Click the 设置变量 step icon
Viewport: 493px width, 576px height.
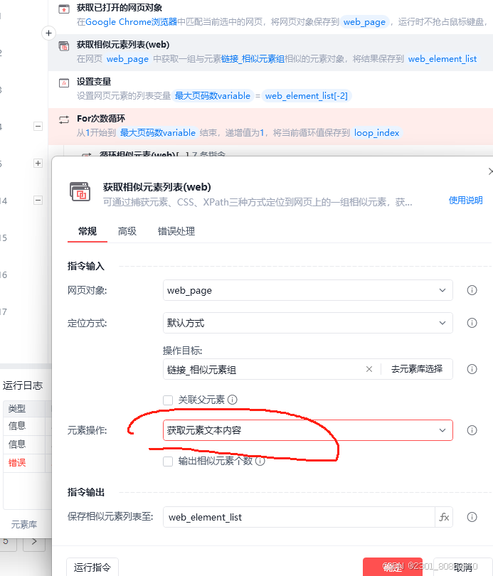(x=64, y=83)
